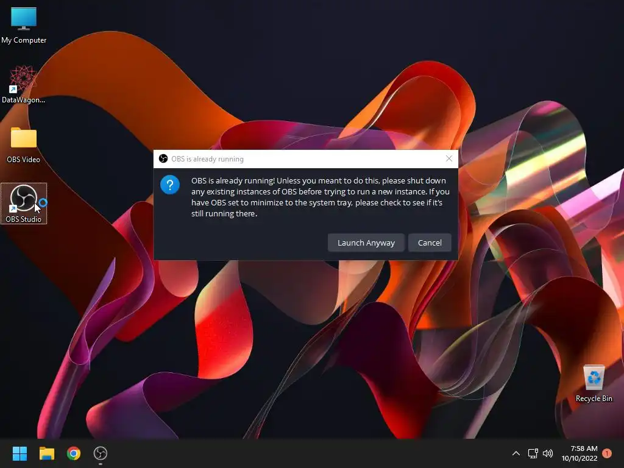Image resolution: width=624 pixels, height=468 pixels.
Task: Select the OBS Video folder icon
Action: pos(24,145)
